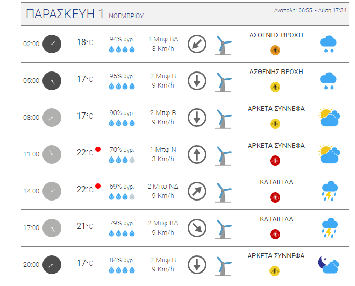The image size is (355, 286).
Task: Click the upward wind arrow at 11:00
Action: point(197,154)
